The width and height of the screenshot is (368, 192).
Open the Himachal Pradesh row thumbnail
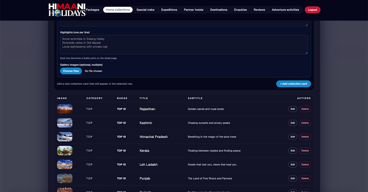tap(65, 137)
